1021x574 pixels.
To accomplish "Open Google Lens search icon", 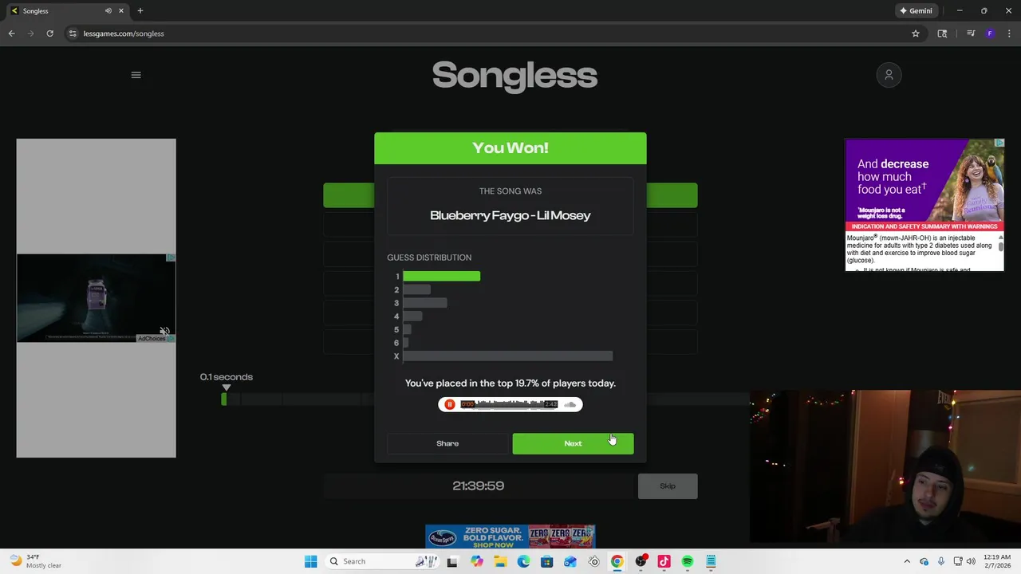I will (942, 33).
